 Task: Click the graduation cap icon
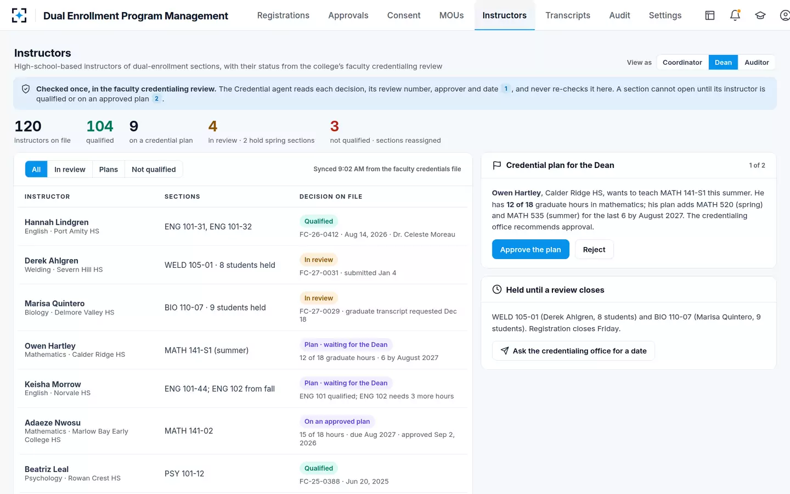(760, 15)
